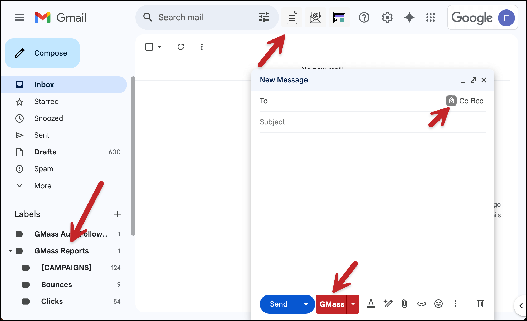The width and height of the screenshot is (527, 321).
Task: Click the GMass campaigns envelope icon
Action: [x=315, y=17]
